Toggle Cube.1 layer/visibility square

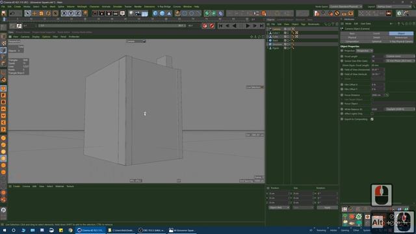[285, 32]
